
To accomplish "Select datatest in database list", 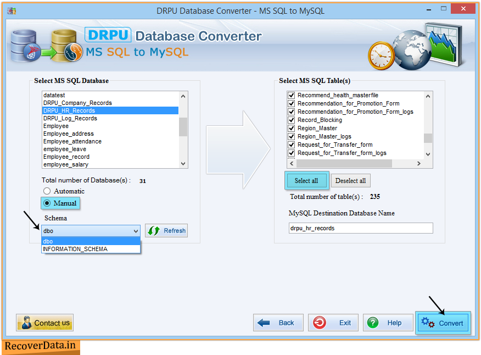I will click(110, 95).
